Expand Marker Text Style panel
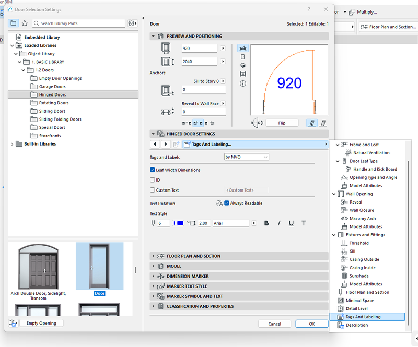Viewport: 418px width, 347px height. (x=153, y=286)
